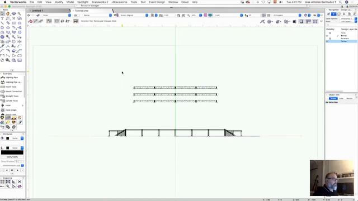Select the highlighted bottom design layer row
The width and height of the screenshot is (358, 201).
(x=341, y=41)
